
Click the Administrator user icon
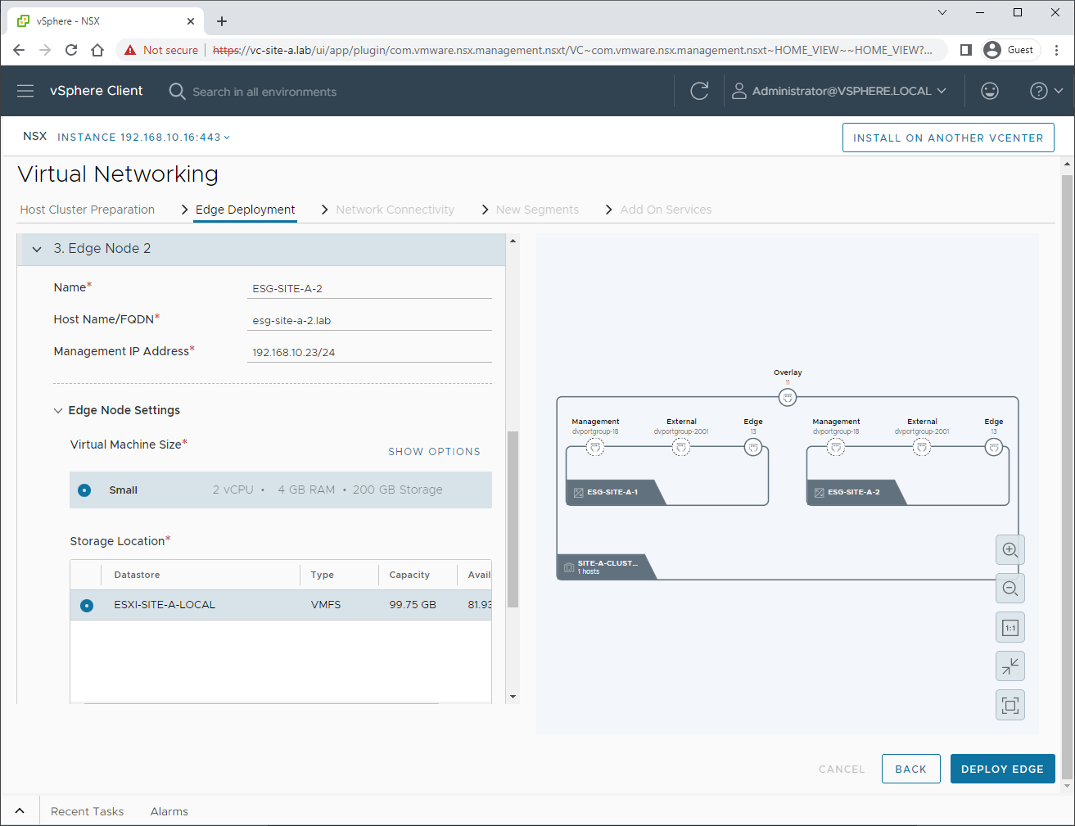click(x=738, y=91)
